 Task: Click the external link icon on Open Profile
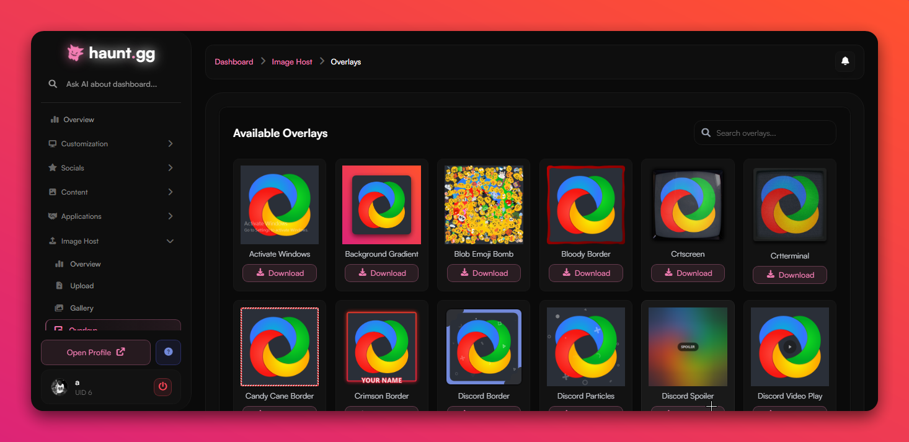click(121, 351)
